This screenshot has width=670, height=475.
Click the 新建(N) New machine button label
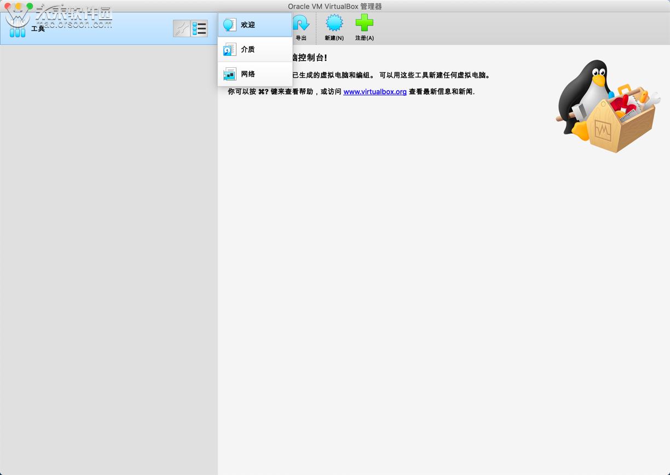[334, 38]
